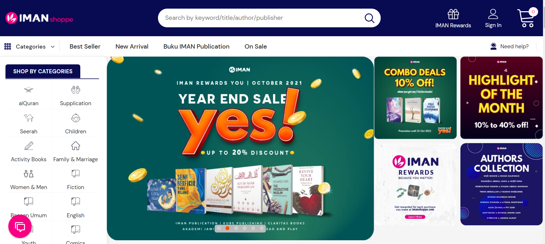Viewport: 545px width, 244px height.
Task: Click the On Sale link
Action: click(x=256, y=47)
